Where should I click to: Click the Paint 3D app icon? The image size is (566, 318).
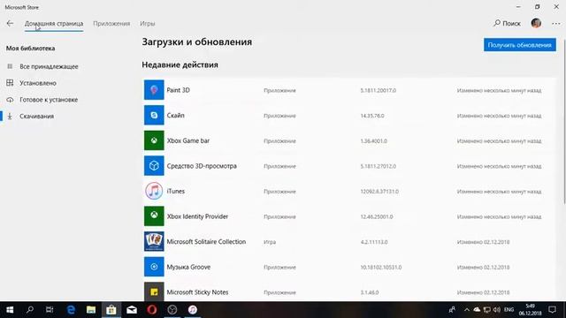click(154, 90)
